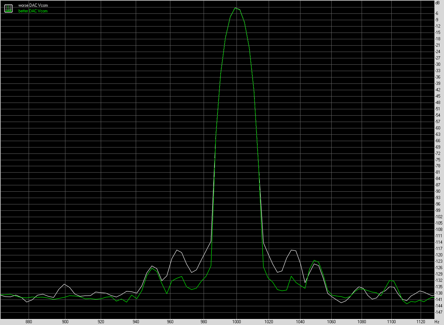The image size is (444, 325).
Task: Click the -147 dB level label
Action: point(439,312)
